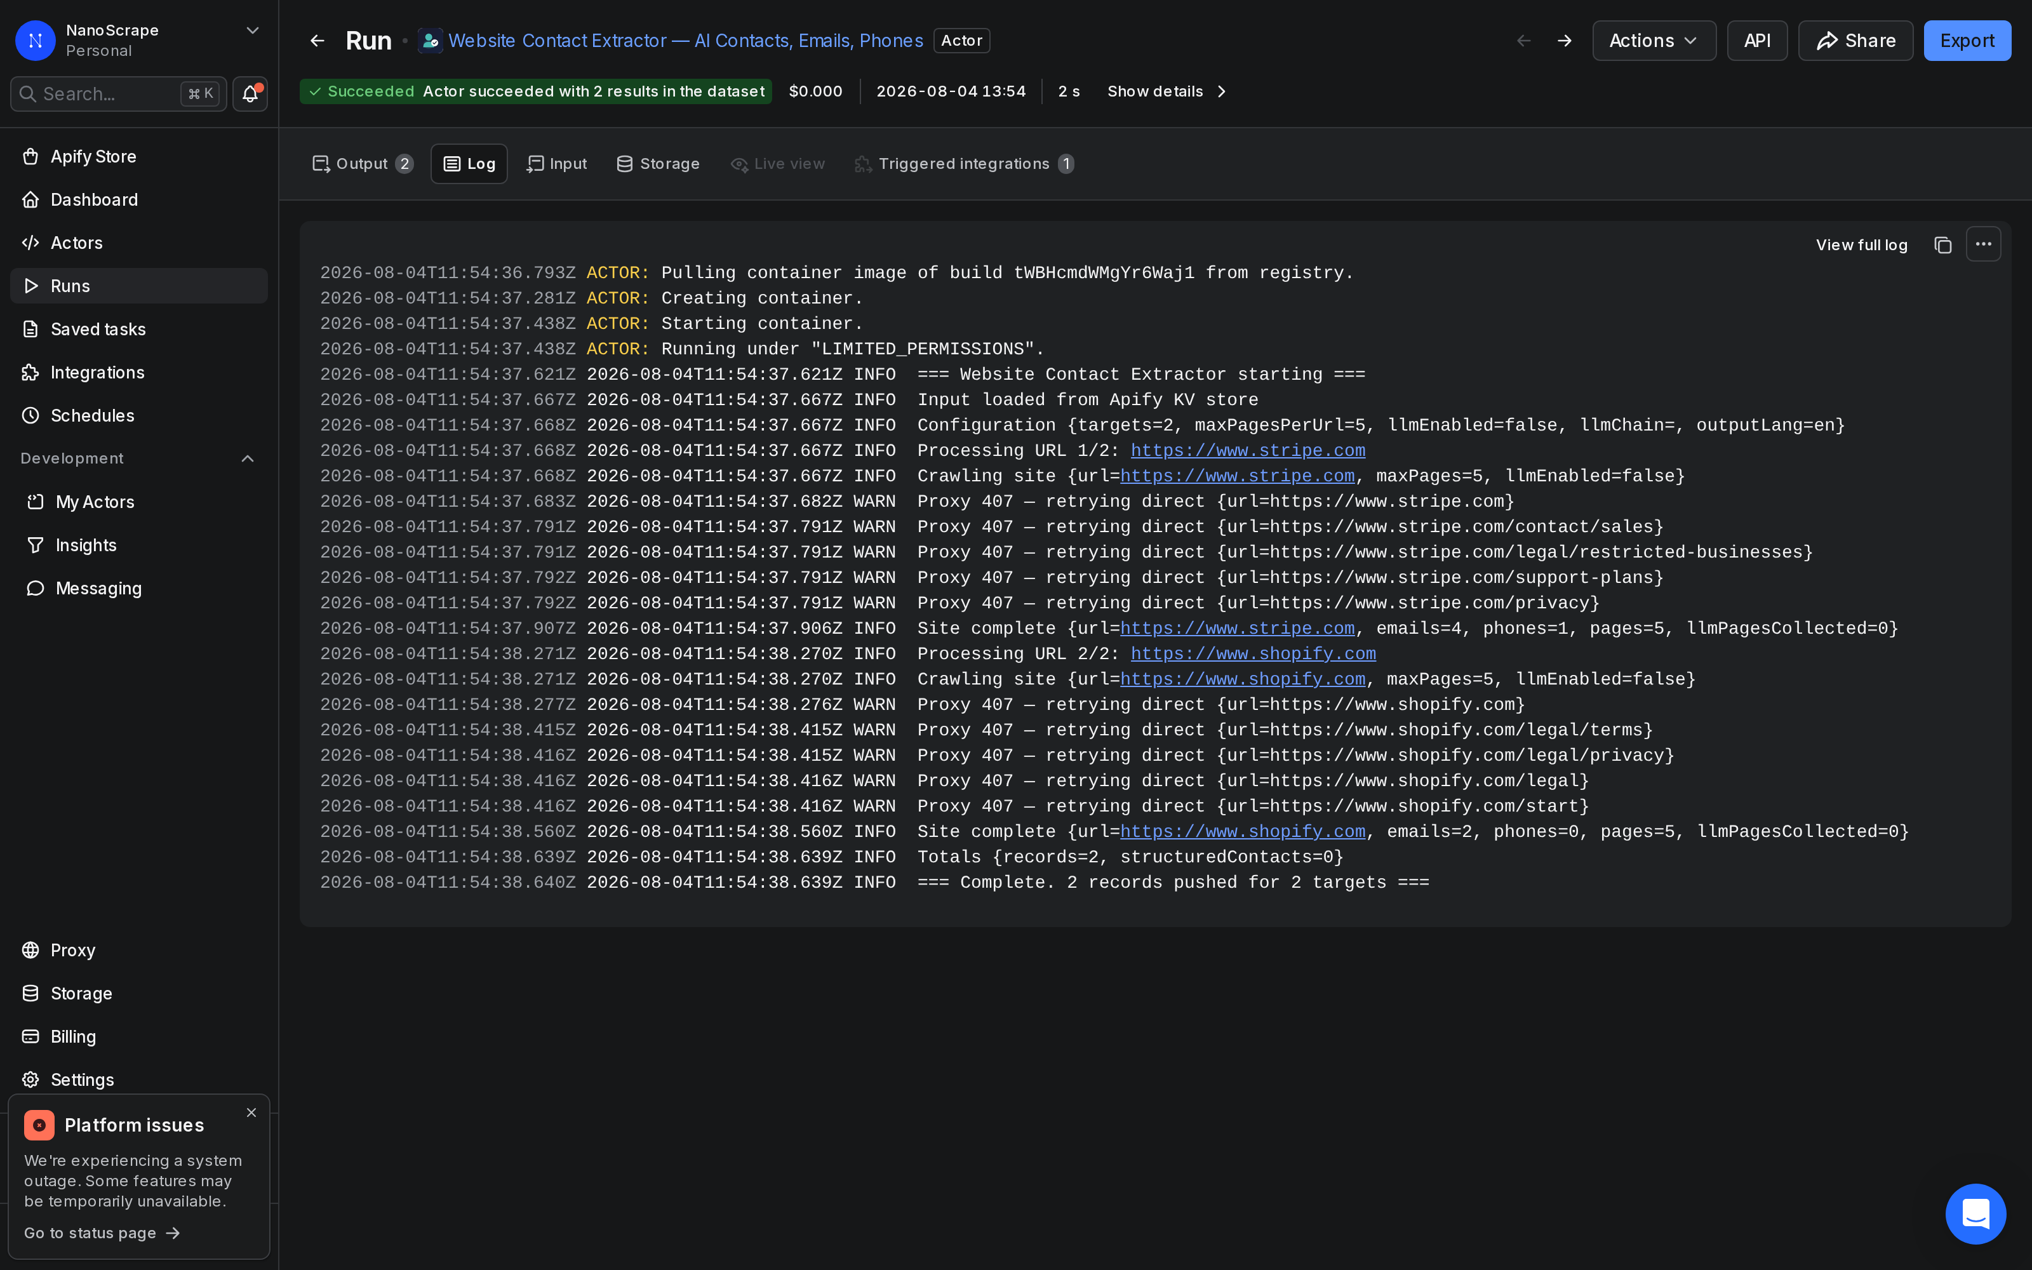Click the API button
The width and height of the screenshot is (2032, 1270).
(x=1756, y=40)
